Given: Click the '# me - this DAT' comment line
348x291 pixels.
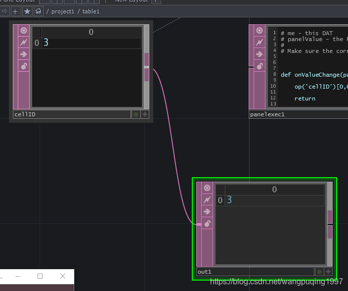Looking at the screenshot, I should point(306,33).
